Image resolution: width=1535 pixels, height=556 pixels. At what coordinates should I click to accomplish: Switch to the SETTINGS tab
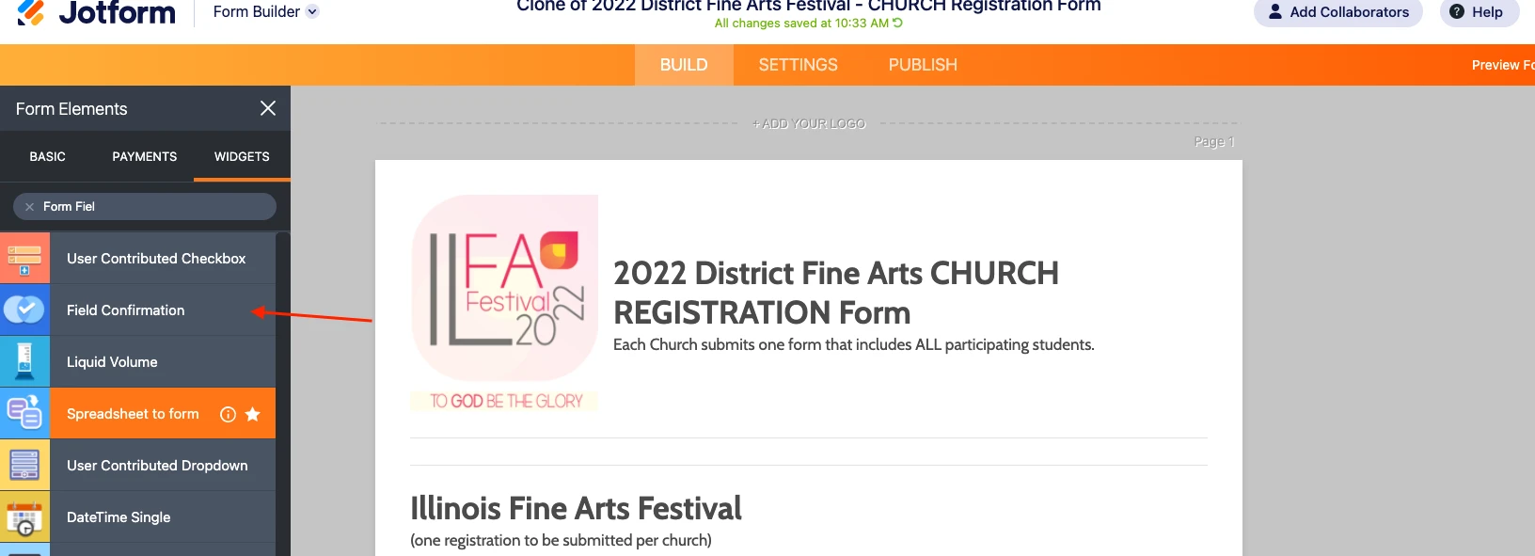pyautogui.click(x=798, y=65)
